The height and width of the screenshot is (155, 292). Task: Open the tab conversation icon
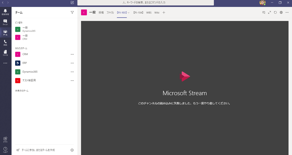[264, 13]
